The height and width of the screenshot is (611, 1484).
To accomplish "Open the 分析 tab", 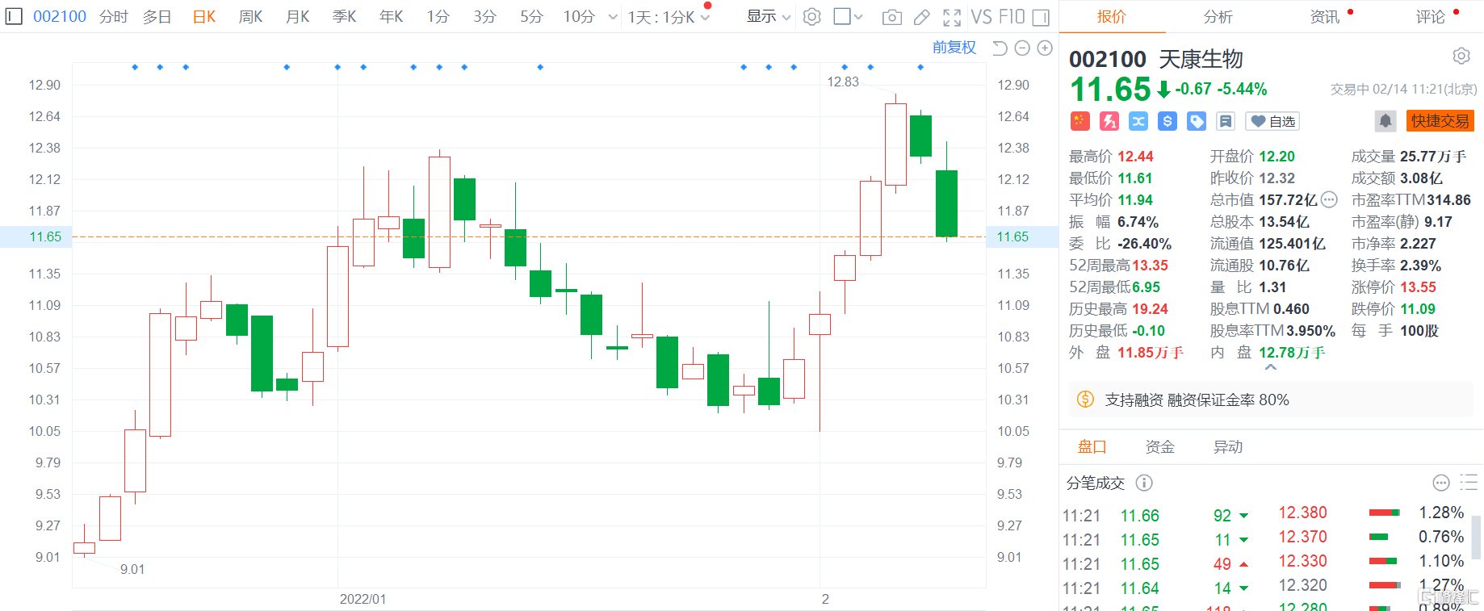I will [1218, 17].
